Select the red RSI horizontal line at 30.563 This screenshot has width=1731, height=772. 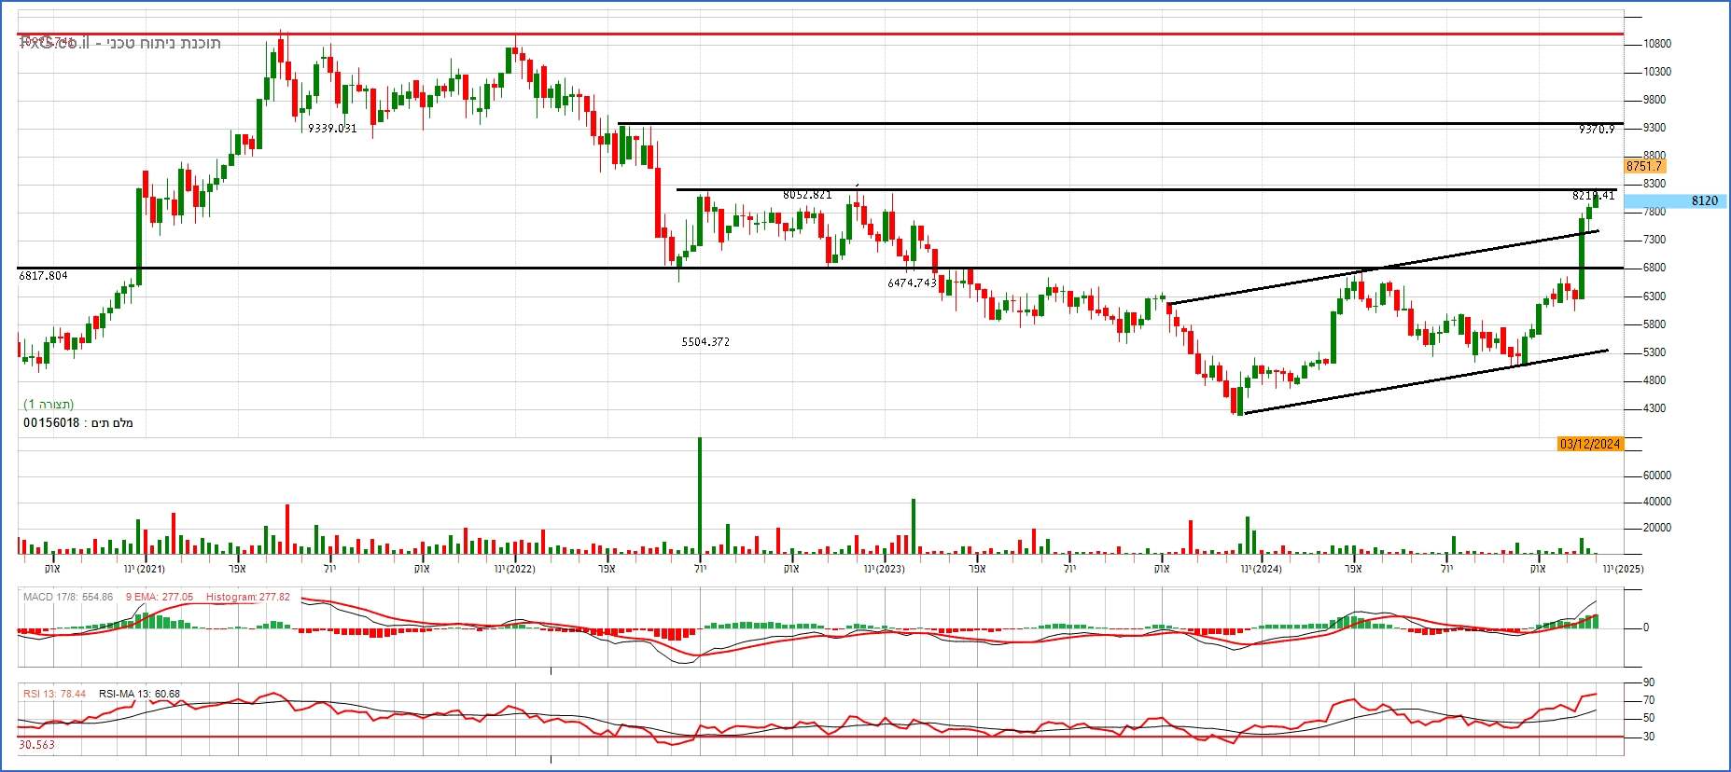coord(821,738)
